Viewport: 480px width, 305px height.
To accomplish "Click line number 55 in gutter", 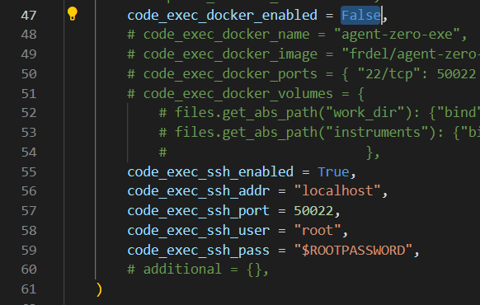I will pos(29,172).
